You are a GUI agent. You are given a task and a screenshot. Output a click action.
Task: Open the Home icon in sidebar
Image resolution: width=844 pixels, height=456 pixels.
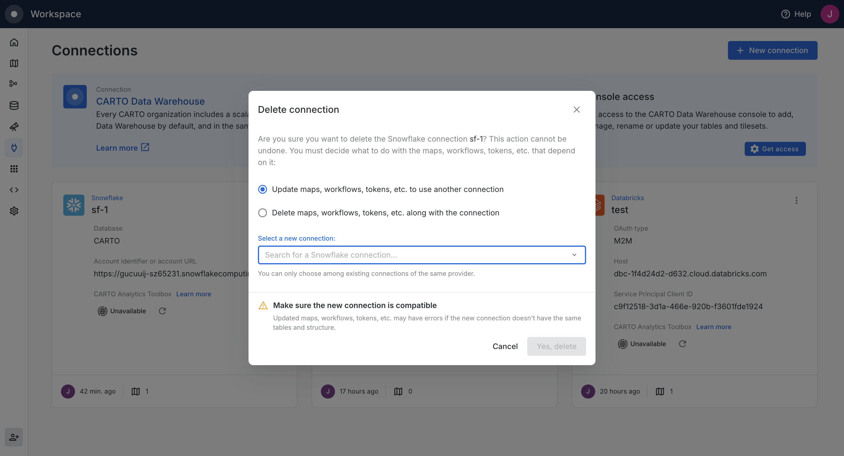click(14, 42)
